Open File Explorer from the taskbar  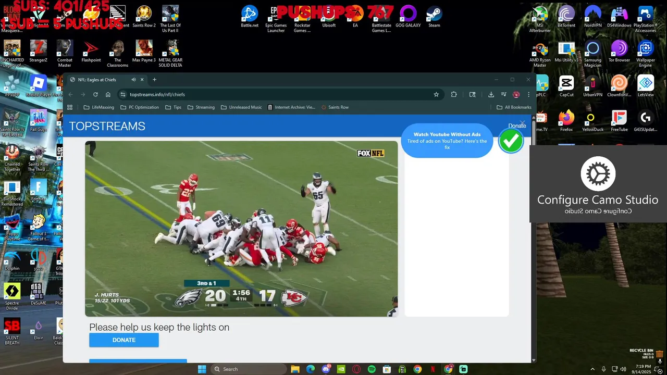pyautogui.click(x=295, y=369)
